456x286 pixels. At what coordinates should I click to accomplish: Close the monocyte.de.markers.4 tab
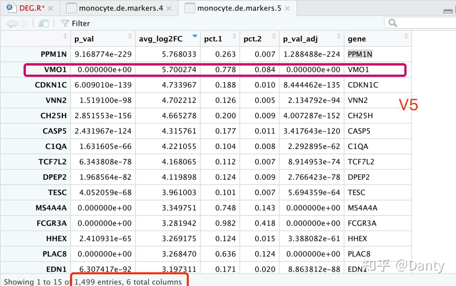click(x=169, y=9)
